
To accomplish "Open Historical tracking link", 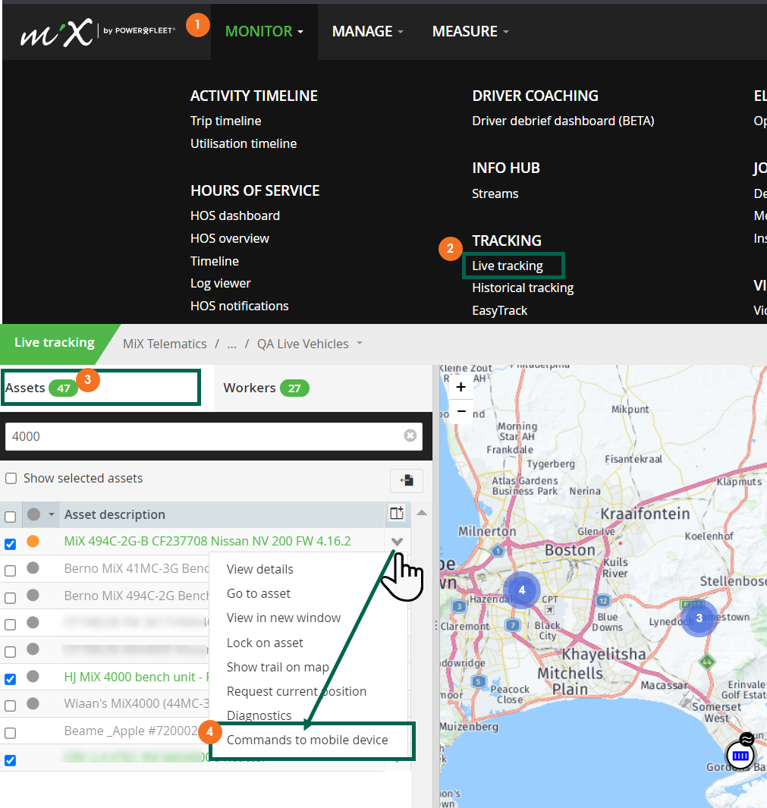I will pyautogui.click(x=523, y=288).
